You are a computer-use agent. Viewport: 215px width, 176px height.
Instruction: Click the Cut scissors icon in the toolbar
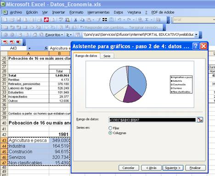click(75, 20)
